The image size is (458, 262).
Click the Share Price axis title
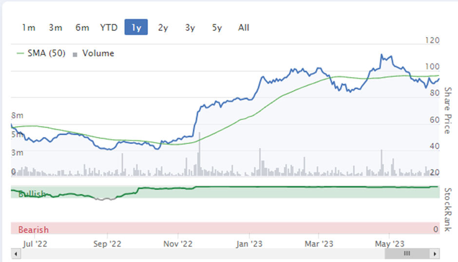(447, 111)
